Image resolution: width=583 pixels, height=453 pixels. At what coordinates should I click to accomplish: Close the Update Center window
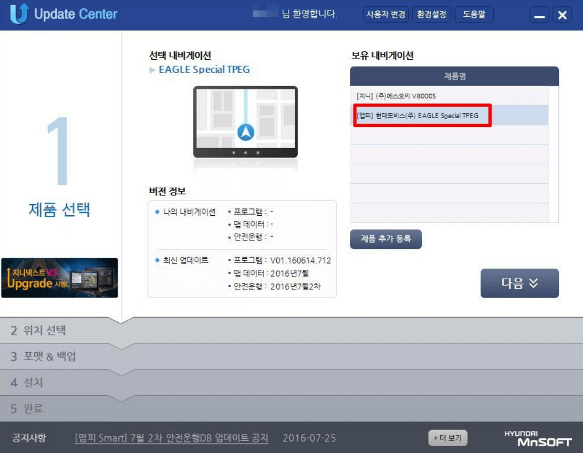(x=562, y=15)
